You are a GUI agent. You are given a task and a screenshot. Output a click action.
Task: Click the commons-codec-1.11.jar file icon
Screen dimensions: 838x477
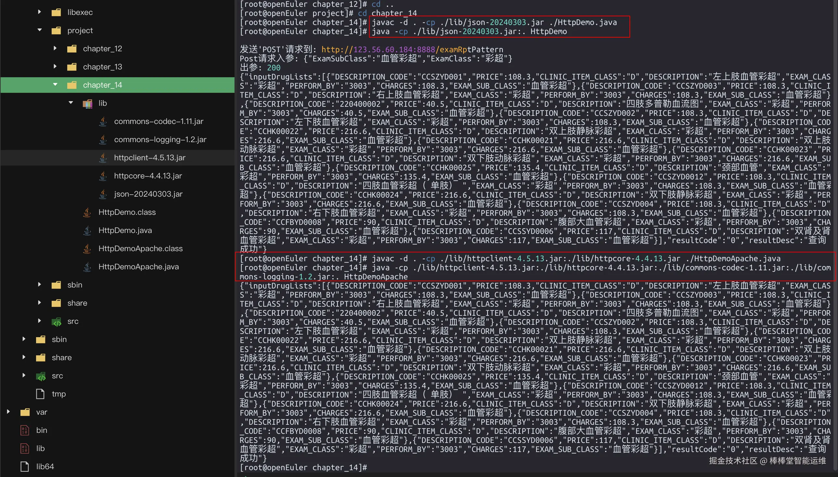[103, 122]
